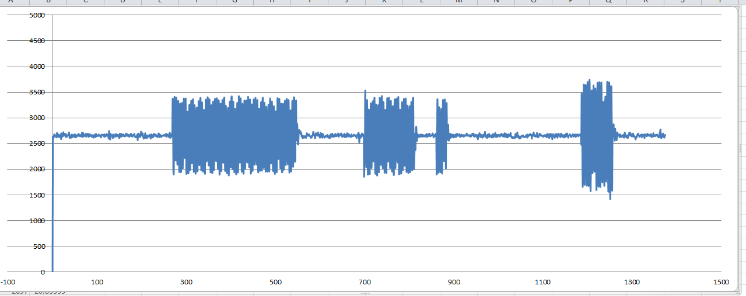The height and width of the screenshot is (296, 746).
Task: Click the -100 horizontal axis label
Action: pos(8,282)
